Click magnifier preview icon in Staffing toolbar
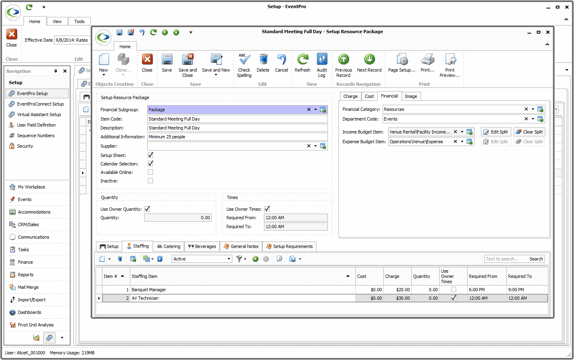Image resolution: width=574 pixels, height=360 pixels. [x=279, y=259]
